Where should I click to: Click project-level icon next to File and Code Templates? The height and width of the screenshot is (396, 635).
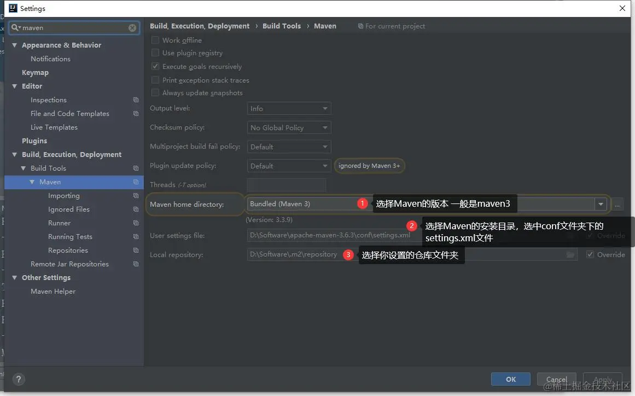click(x=136, y=114)
